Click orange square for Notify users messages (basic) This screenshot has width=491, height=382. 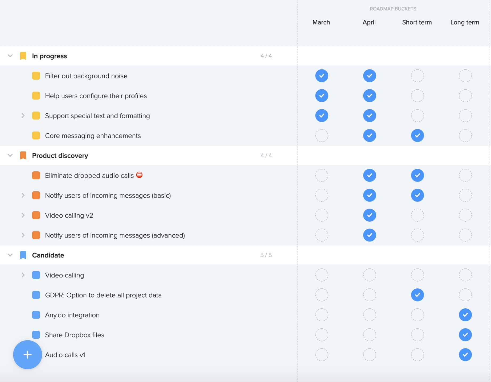[36, 195]
